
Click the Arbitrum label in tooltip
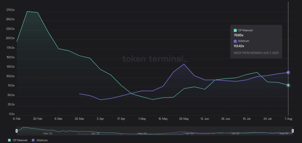[243, 41]
